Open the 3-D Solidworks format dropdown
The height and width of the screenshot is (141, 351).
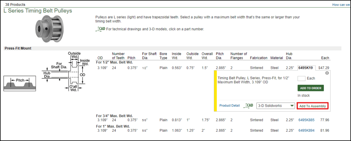(276, 106)
